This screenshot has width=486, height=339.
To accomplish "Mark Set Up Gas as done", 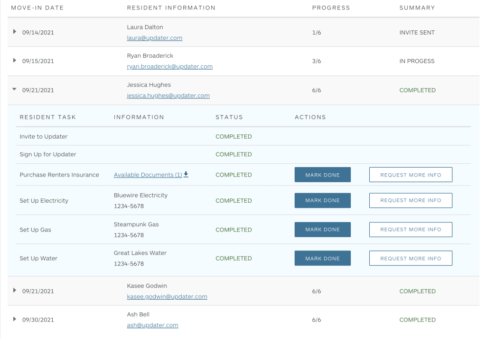I will click(x=322, y=230).
